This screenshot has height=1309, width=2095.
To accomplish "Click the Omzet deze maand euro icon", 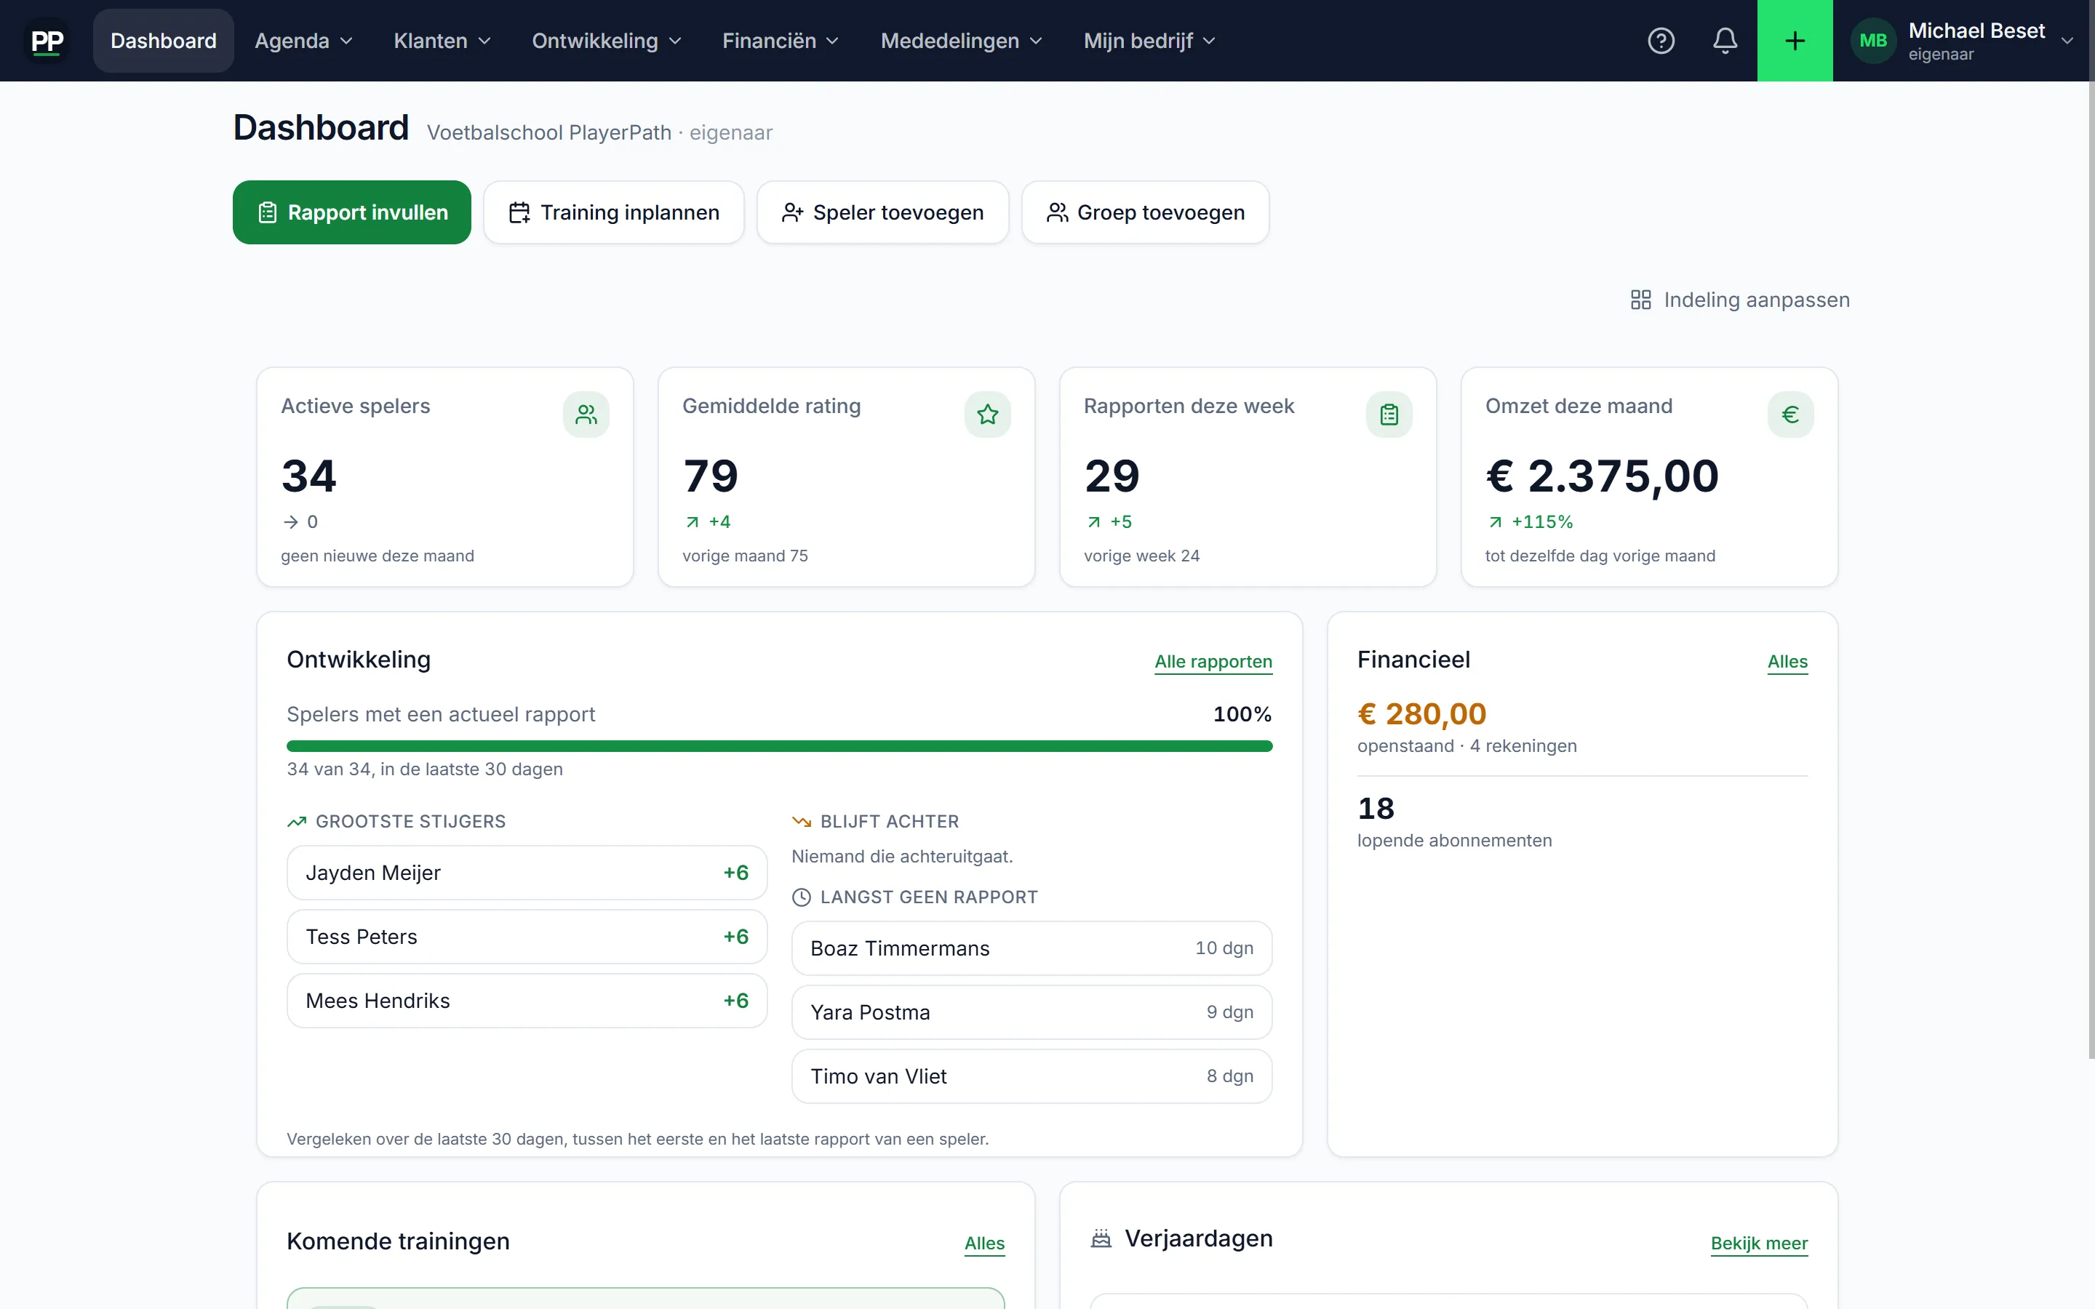I will 1790,415.
